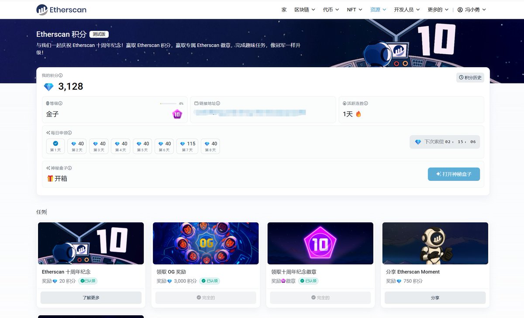524x318 pixels.
Task: Open the 分享 Etherscan Moment task thumbnail
Action: click(x=435, y=243)
